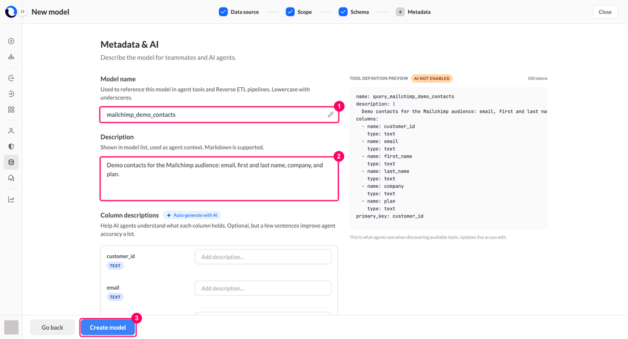Open the incoming-arrow sidebar icon

(11, 94)
